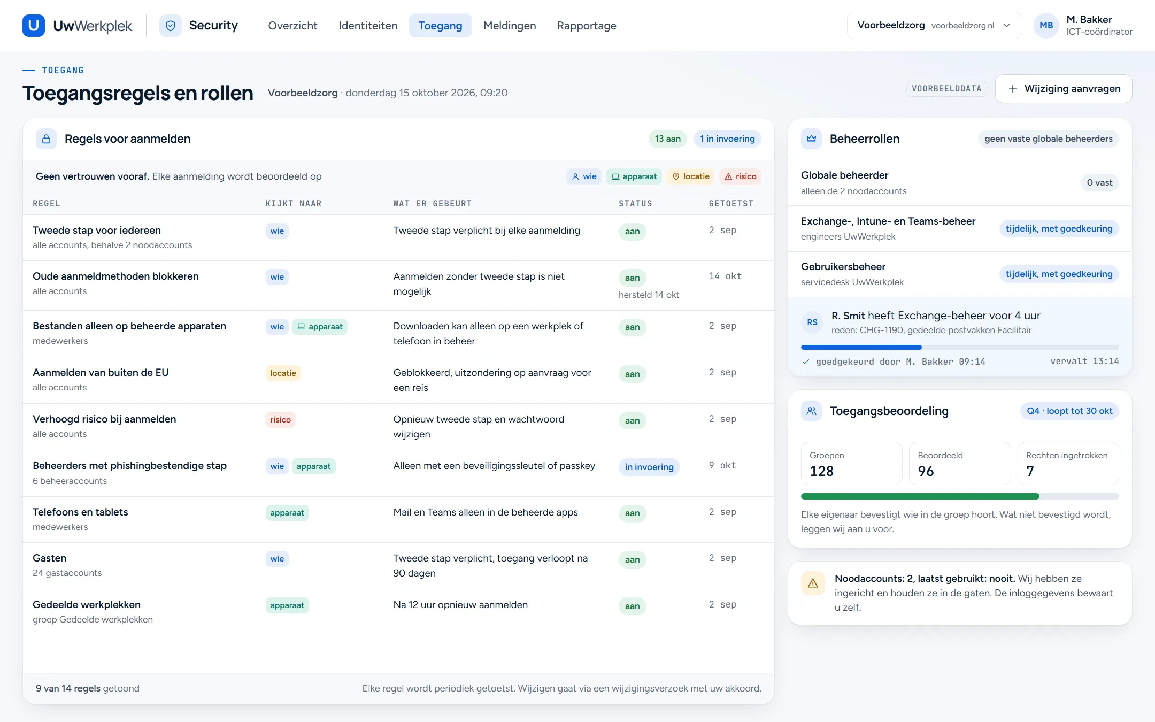This screenshot has width=1155, height=722.
Task: Open the Voorbeeldzorg organisation dropdown
Action: click(934, 26)
